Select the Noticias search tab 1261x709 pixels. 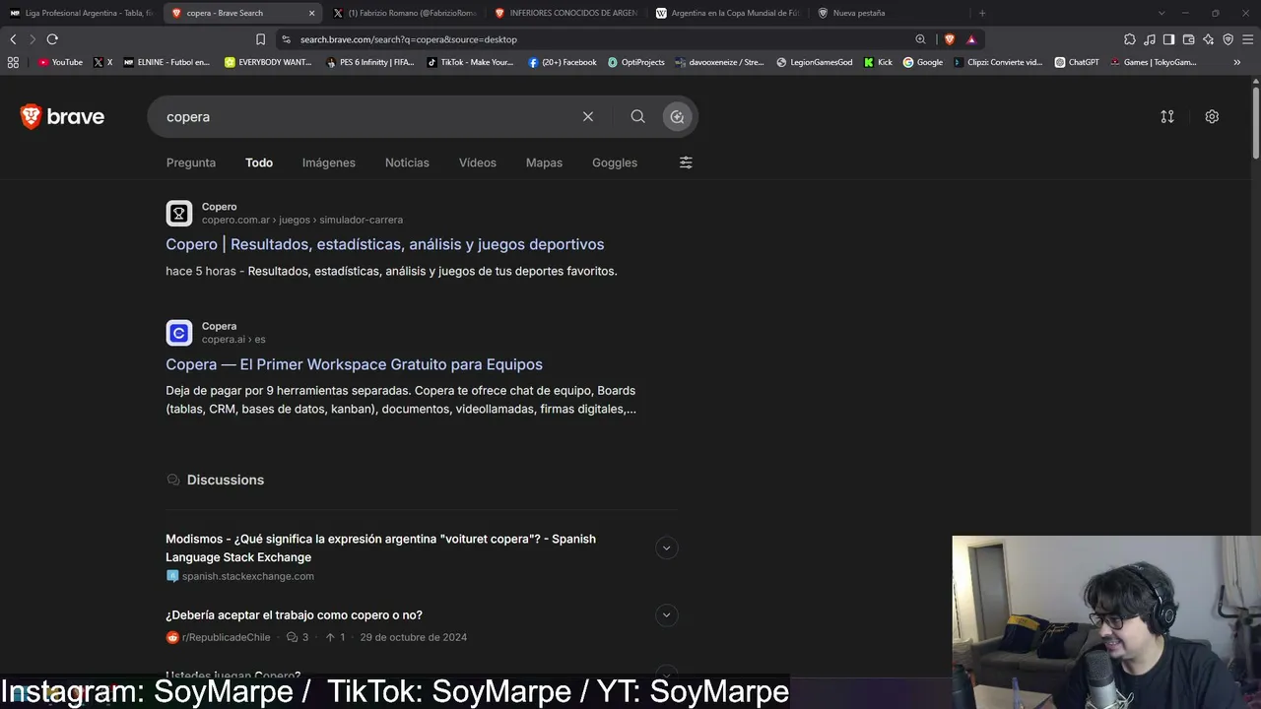pos(407,162)
